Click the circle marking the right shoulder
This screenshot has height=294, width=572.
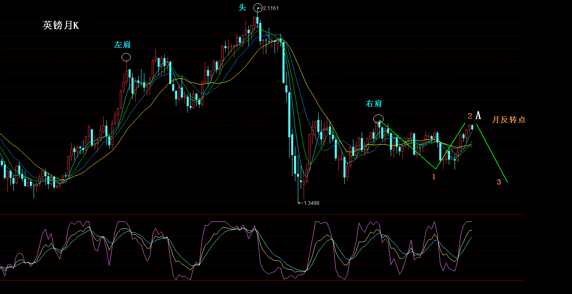coord(378,119)
